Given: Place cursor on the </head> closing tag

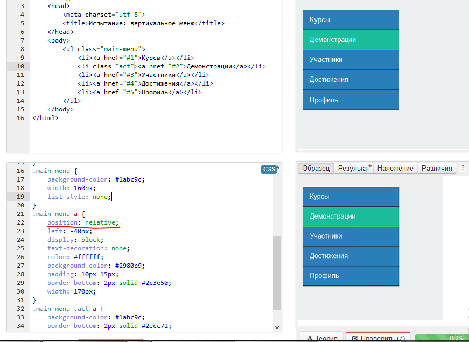Looking at the screenshot, I should (x=60, y=32).
